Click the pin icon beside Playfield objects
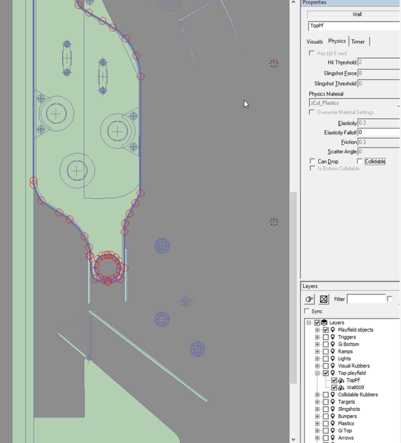This screenshot has height=443, width=401. click(x=333, y=330)
